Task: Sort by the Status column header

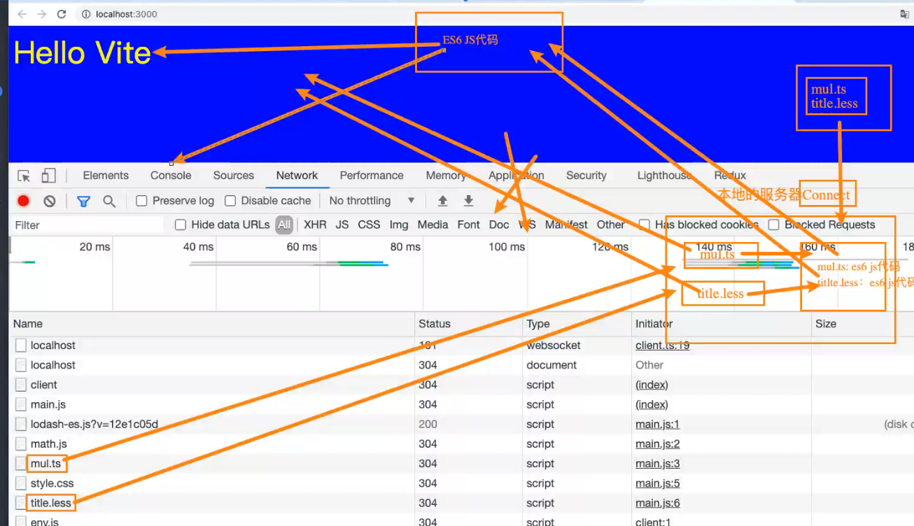Action: (469, 324)
